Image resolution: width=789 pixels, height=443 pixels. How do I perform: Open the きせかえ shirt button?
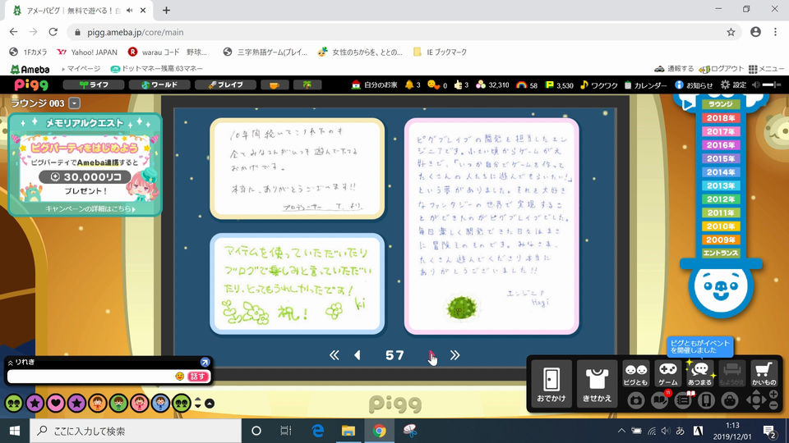pyautogui.click(x=597, y=383)
